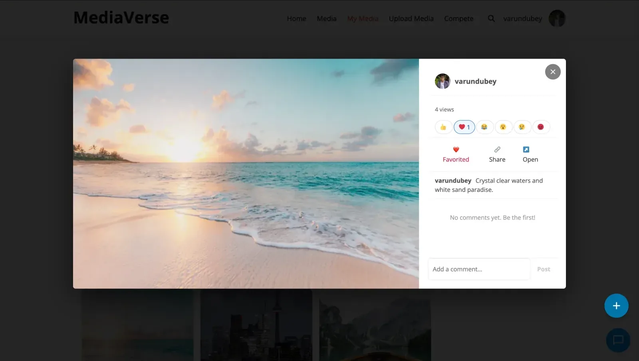Open the Media navigation item
This screenshot has height=361, width=639.
click(326, 19)
